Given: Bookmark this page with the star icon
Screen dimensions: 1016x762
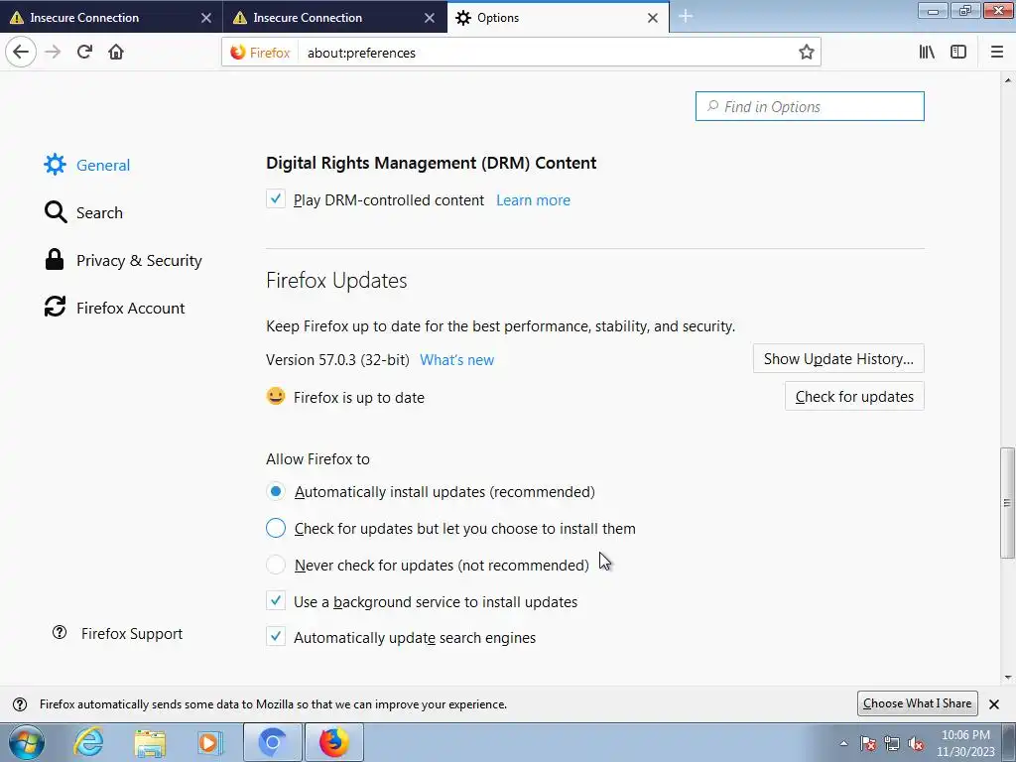Looking at the screenshot, I should tap(806, 52).
